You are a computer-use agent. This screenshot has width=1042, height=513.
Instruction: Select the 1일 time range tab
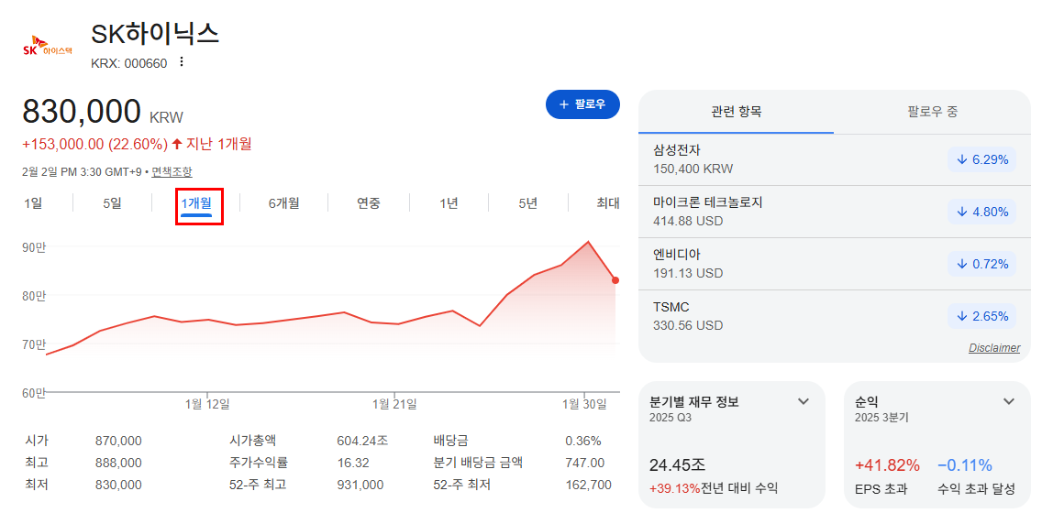[33, 203]
